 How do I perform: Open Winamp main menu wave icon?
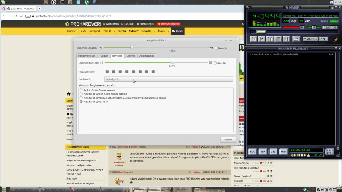(x=248, y=7)
